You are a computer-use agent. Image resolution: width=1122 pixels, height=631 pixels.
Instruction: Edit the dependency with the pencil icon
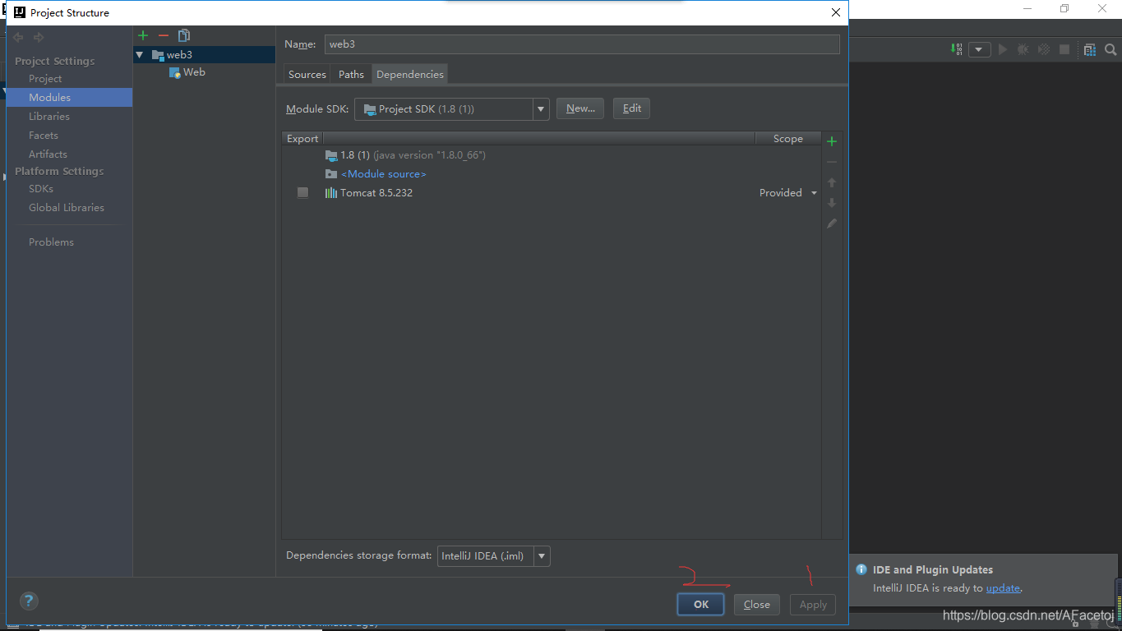(x=832, y=223)
